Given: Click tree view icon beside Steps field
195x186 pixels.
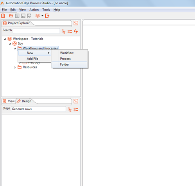Looking at the screenshot, I should click(70, 109).
